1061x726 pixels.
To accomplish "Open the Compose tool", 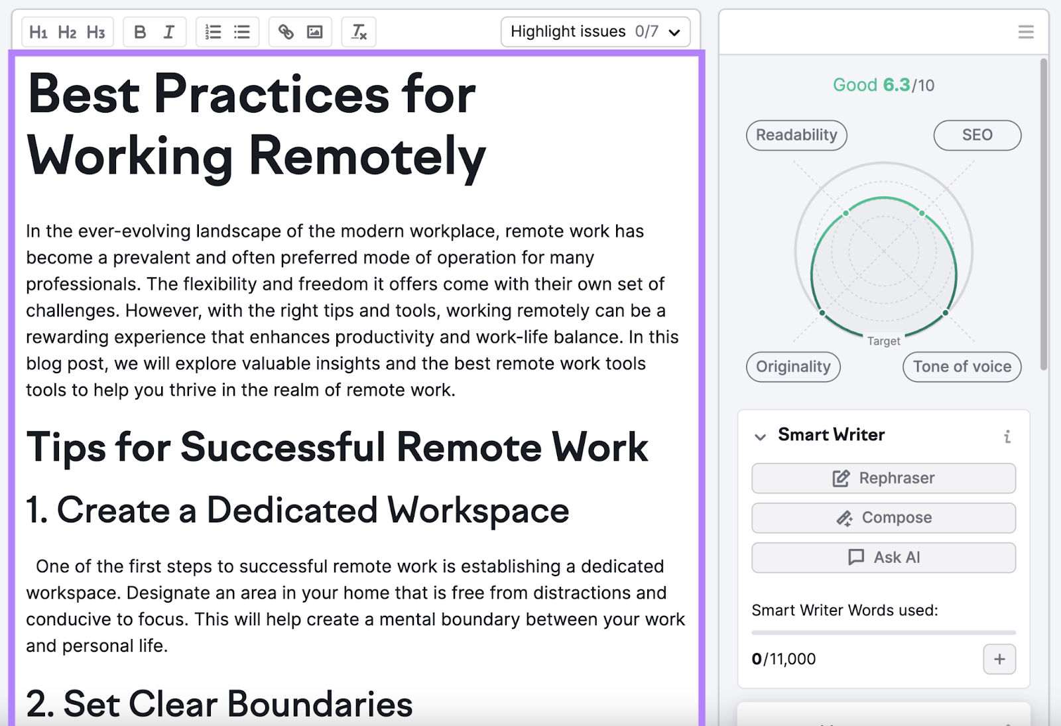I will (x=883, y=518).
